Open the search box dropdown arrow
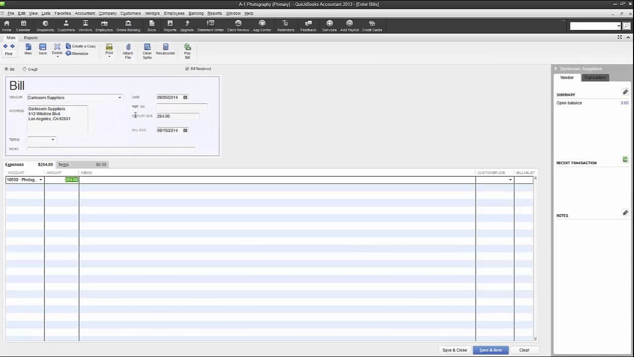634x357 pixels. [619, 26]
